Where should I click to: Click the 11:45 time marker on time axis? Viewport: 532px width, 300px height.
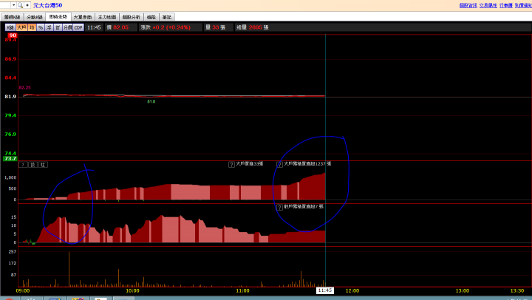pos(325,290)
